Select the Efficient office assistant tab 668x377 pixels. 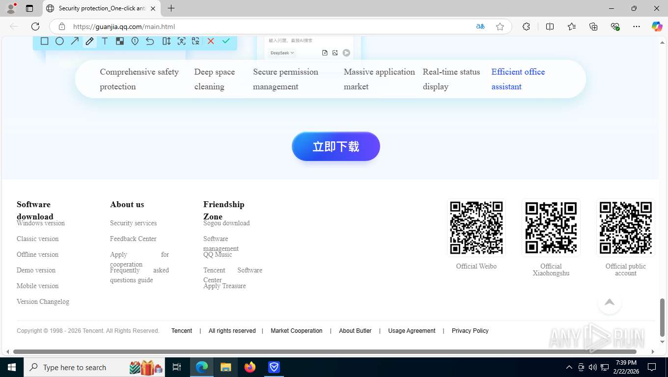point(518,79)
